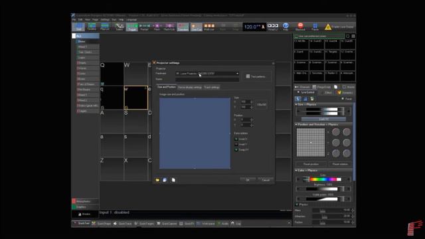Select the highlighted cue cell w in grid
Image resolution: width=425 pixels, height=239 pixels.
click(135, 98)
